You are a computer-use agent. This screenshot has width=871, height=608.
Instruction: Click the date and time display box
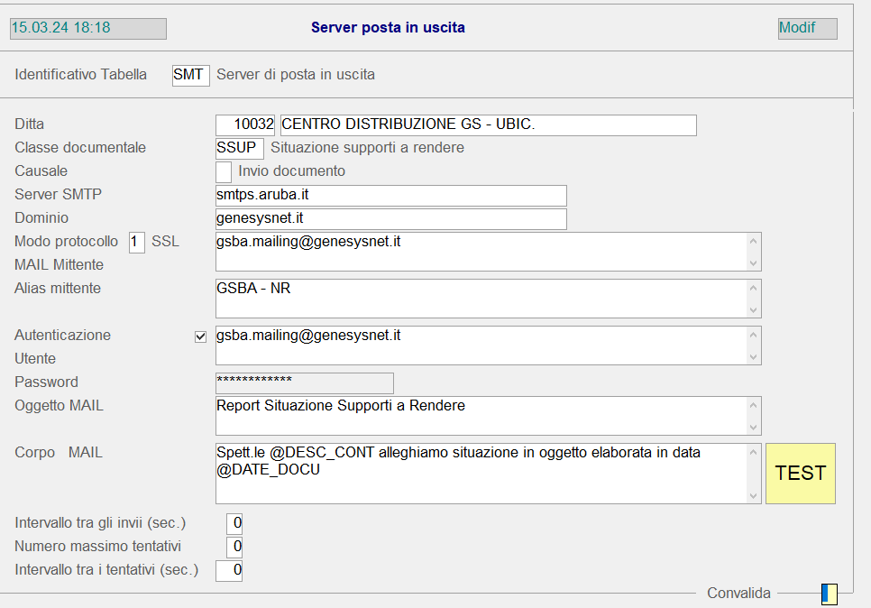[x=87, y=28]
